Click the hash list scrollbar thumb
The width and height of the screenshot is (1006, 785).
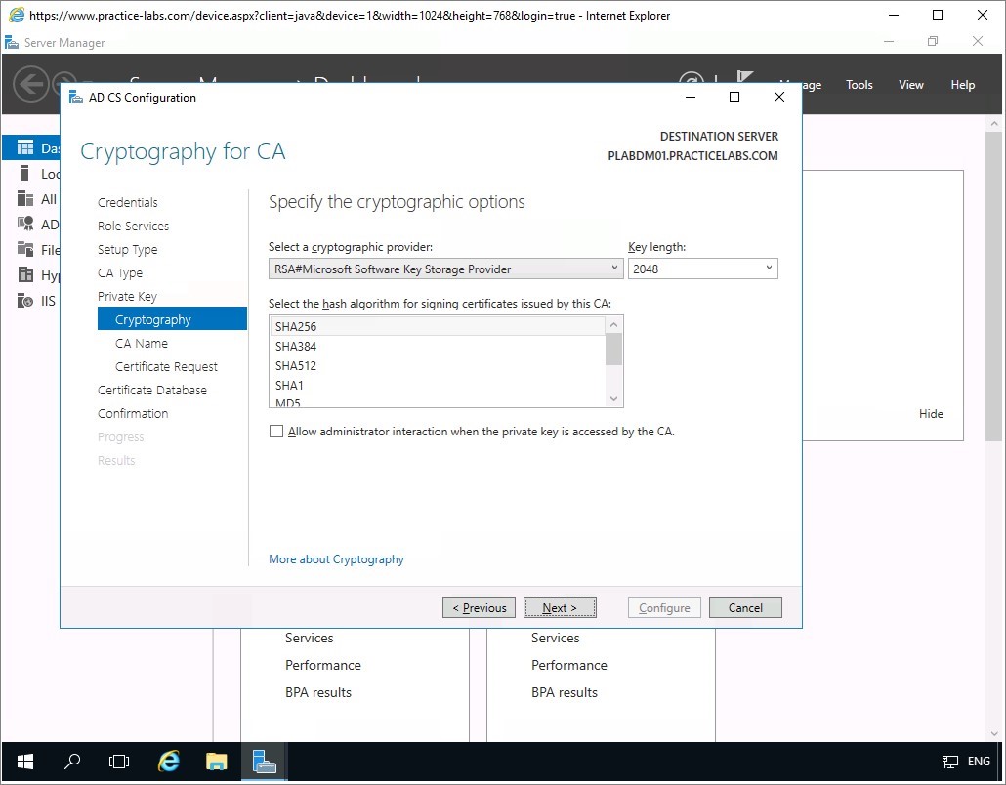tap(613, 350)
